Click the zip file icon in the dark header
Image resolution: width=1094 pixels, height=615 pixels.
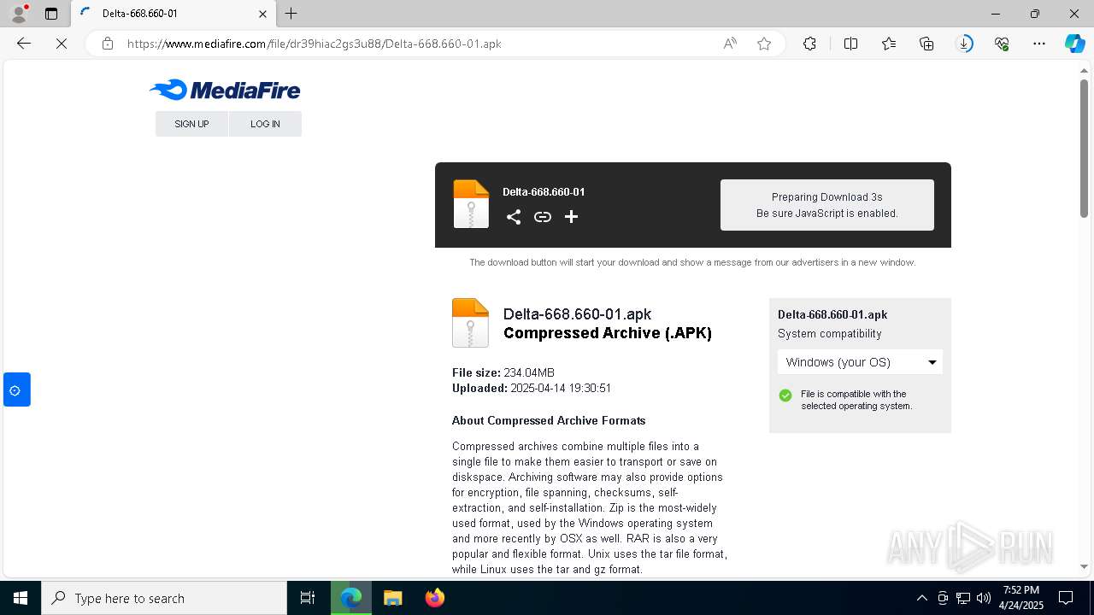pyautogui.click(x=471, y=204)
